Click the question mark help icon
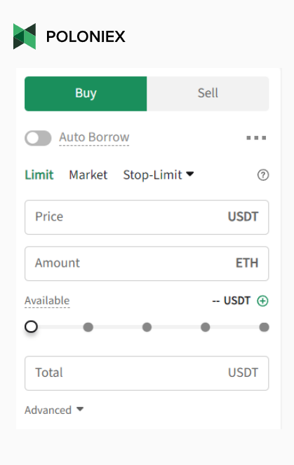The width and height of the screenshot is (294, 465). pyautogui.click(x=263, y=175)
